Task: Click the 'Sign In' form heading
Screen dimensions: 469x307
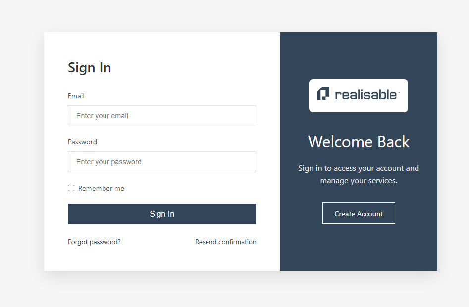Action: pyautogui.click(x=90, y=68)
